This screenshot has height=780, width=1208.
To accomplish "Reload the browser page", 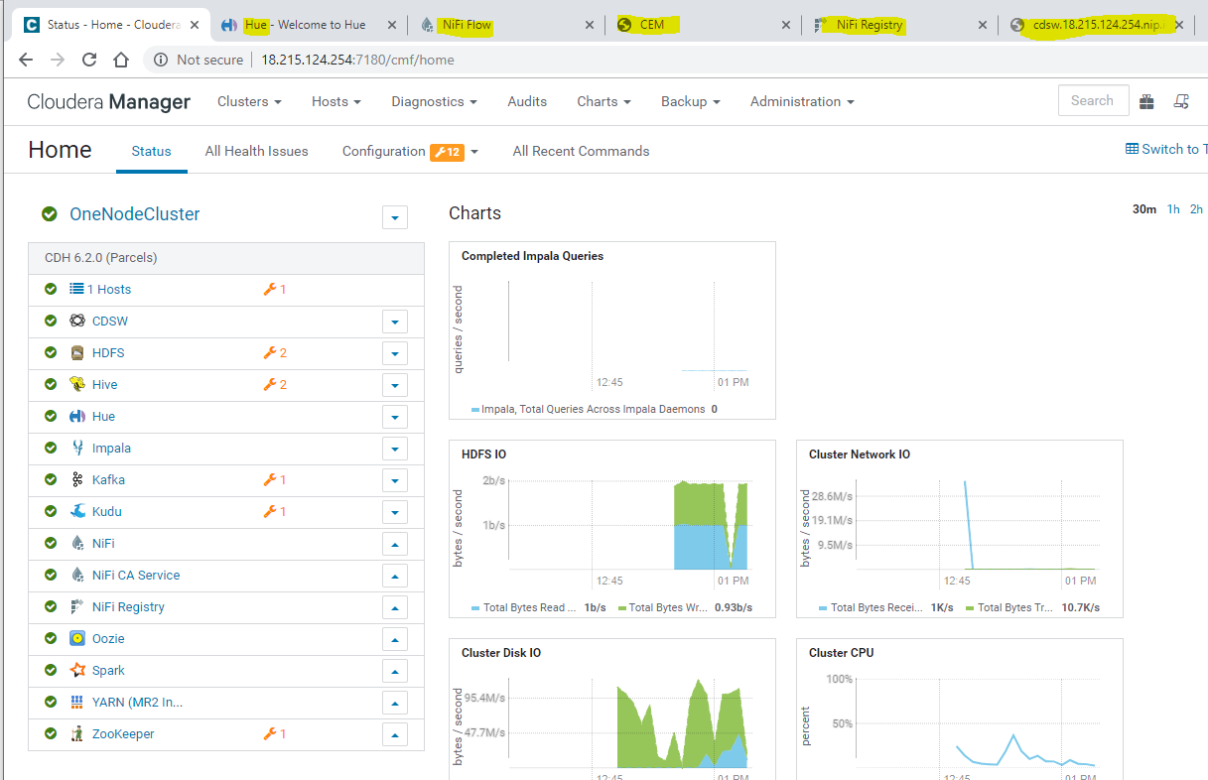I will tap(89, 60).
